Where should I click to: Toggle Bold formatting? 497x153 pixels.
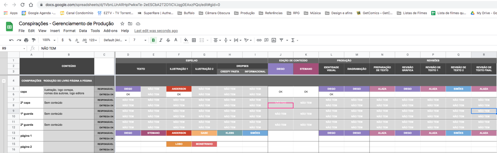click(153, 40)
